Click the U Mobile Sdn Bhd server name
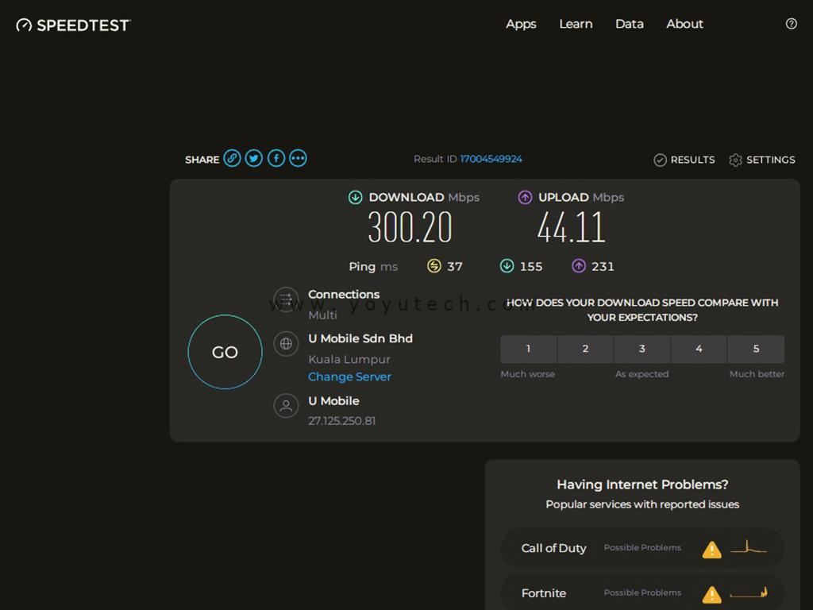The height and width of the screenshot is (610, 813). tap(360, 338)
